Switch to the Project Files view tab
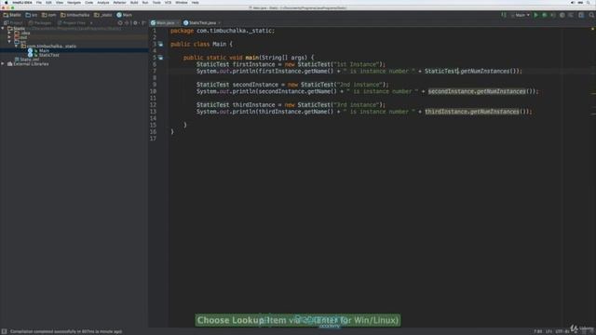The width and height of the screenshot is (596, 335). pos(72,22)
